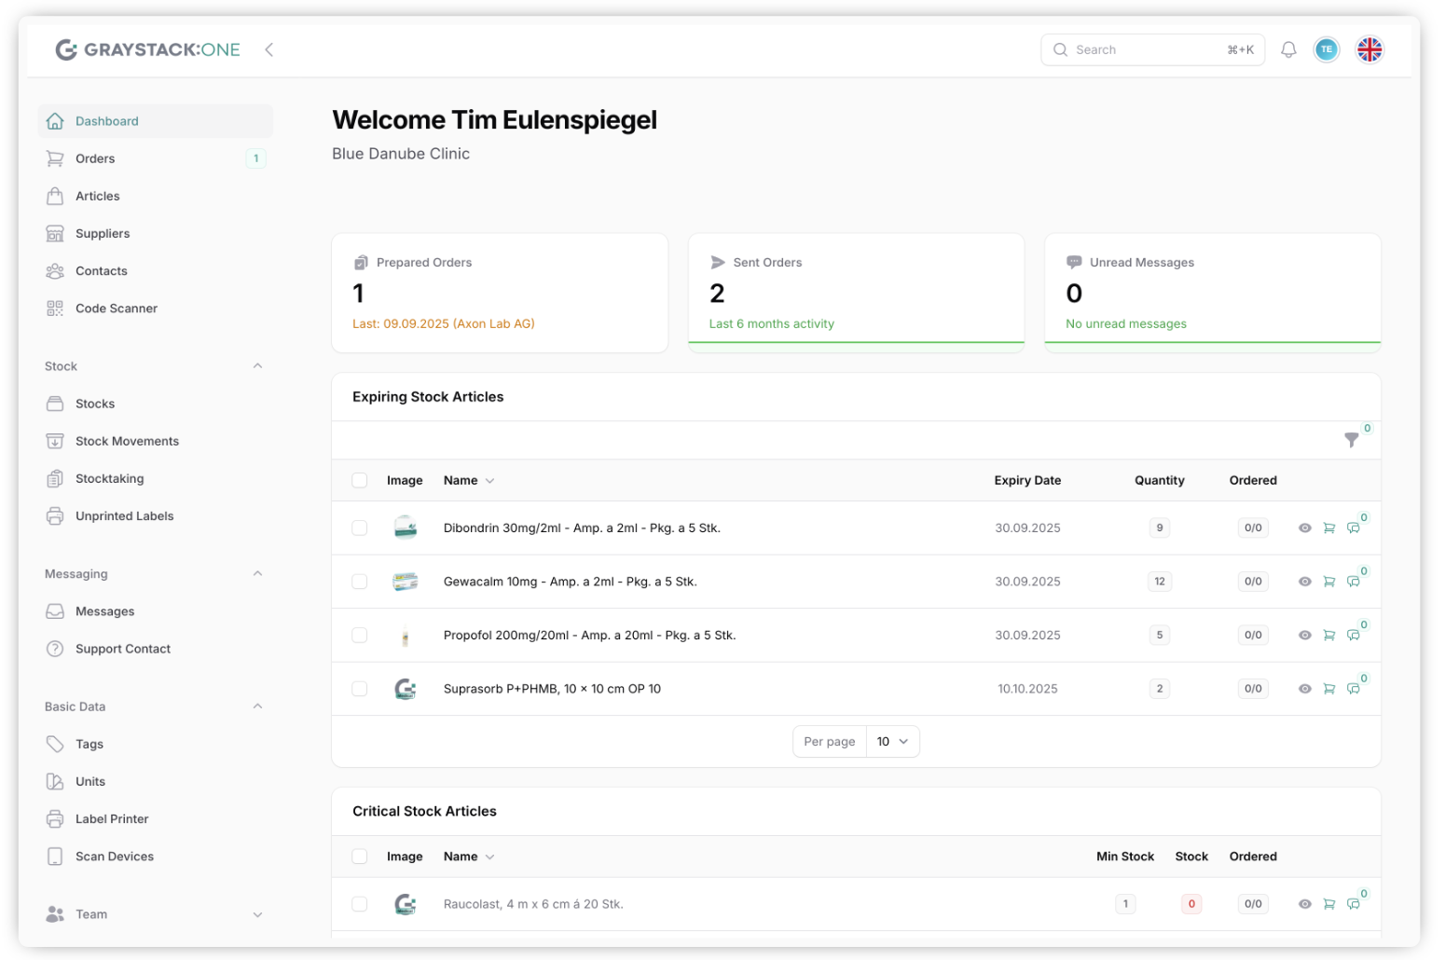Go to Stock Movements page

click(127, 442)
